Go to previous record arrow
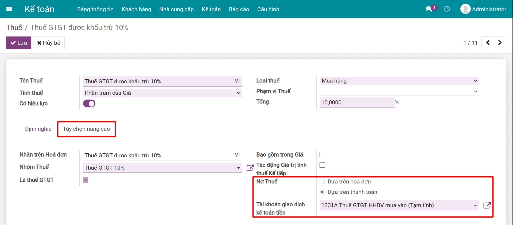This screenshot has width=513, height=225. coord(488,43)
